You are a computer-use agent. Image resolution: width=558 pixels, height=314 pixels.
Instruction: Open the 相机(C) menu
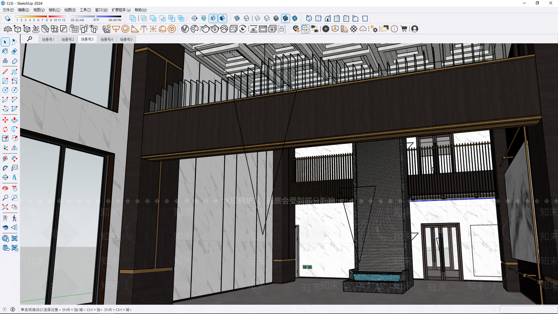coord(54,10)
